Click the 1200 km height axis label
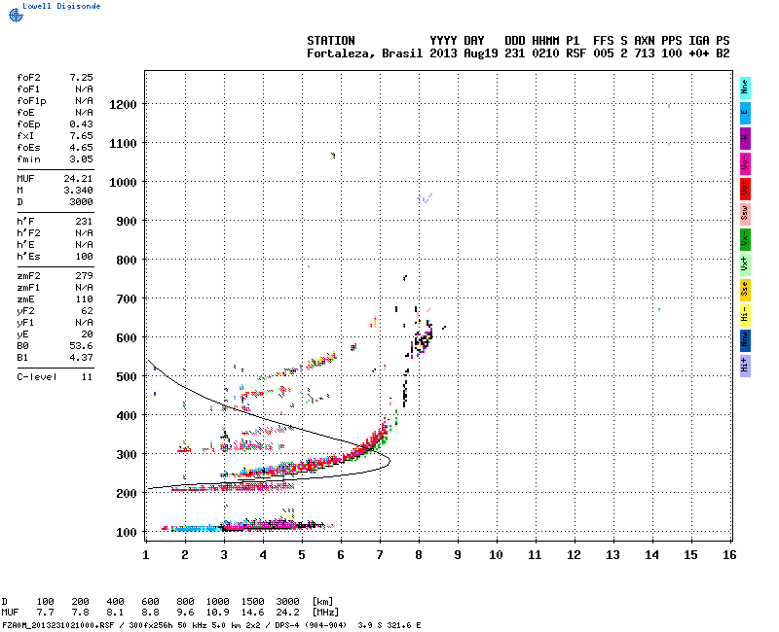Image resolution: width=779 pixels, height=632 pixels. click(x=123, y=105)
